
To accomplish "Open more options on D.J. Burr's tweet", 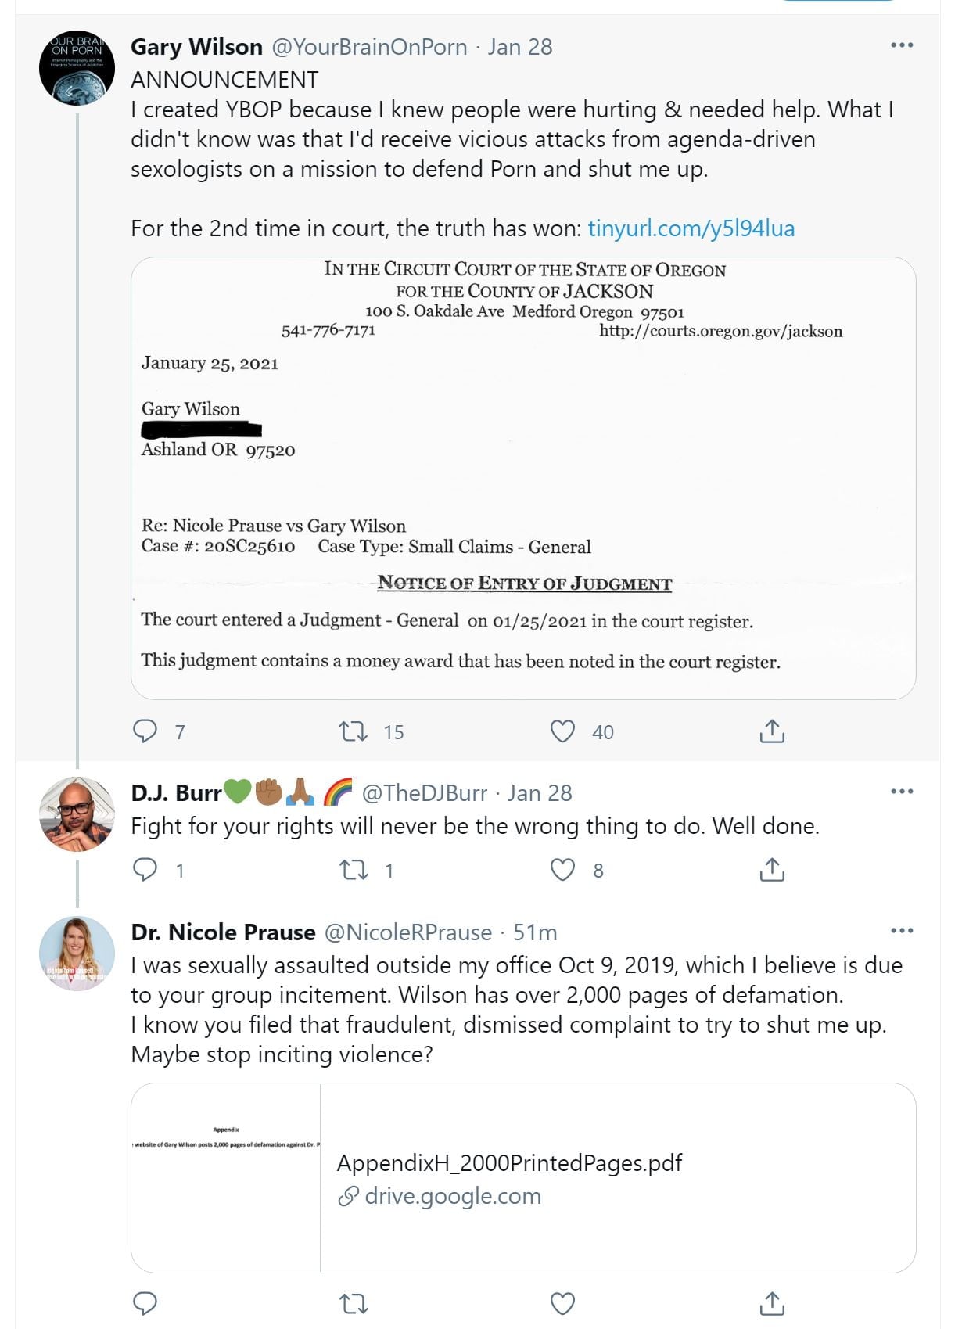I will (902, 792).
